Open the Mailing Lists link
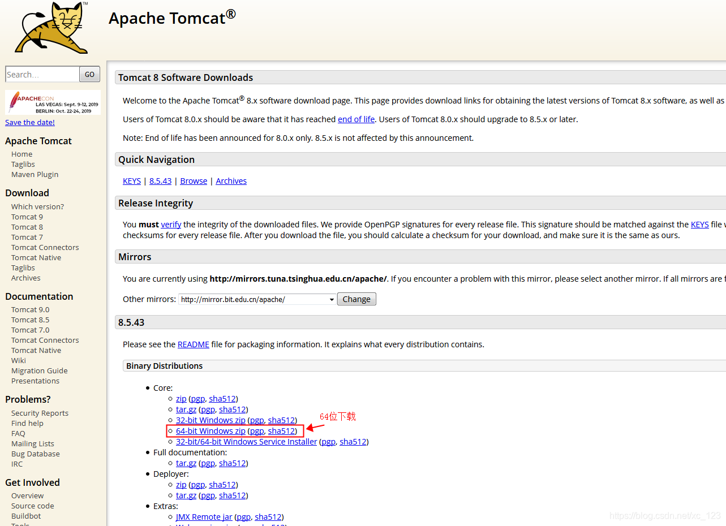Screen dimensions: 726x526 pos(33,444)
